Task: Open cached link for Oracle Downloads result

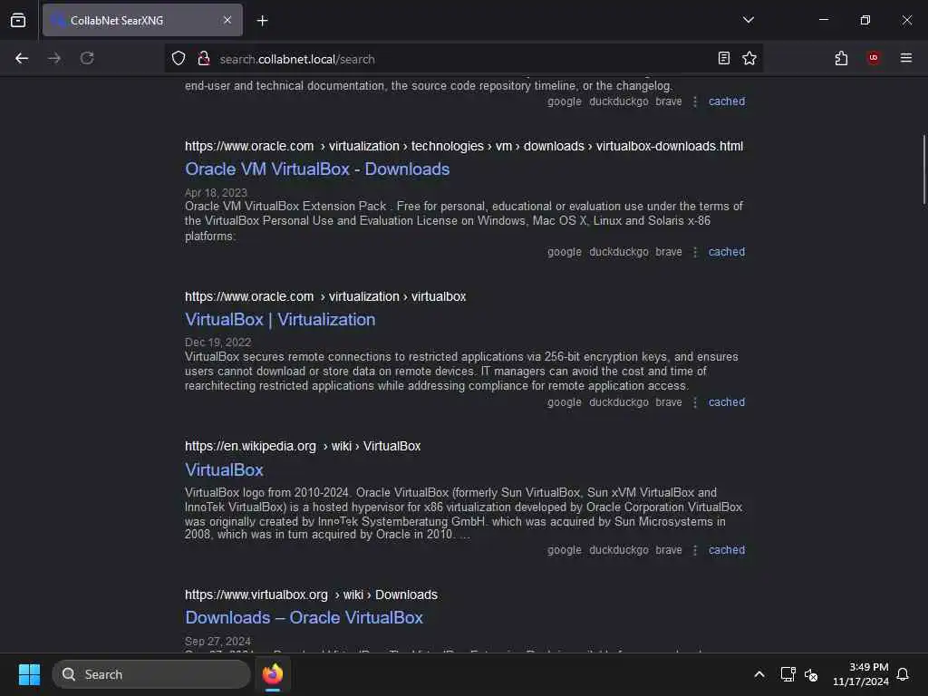Action: pyautogui.click(x=726, y=252)
